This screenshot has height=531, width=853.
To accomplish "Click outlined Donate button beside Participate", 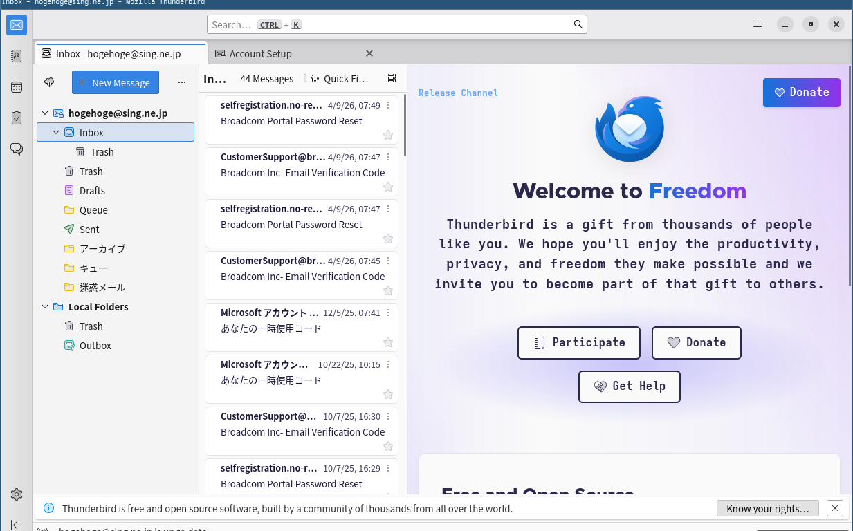I will coord(696,343).
